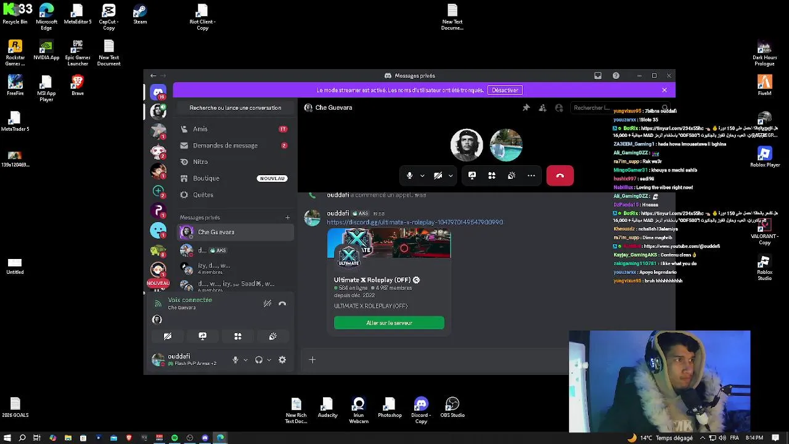This screenshot has width=789, height=444.
Task: Open user settings gear in Discord
Action: pyautogui.click(x=282, y=360)
